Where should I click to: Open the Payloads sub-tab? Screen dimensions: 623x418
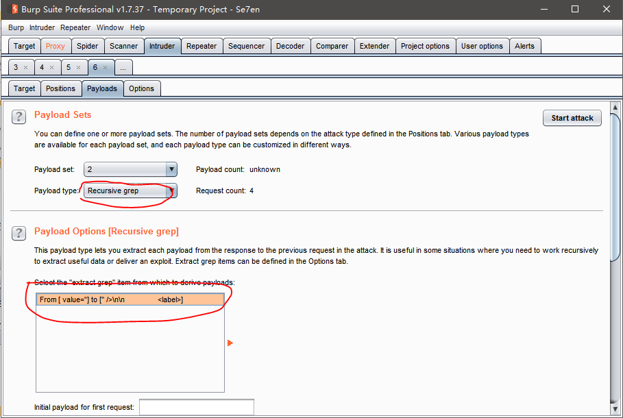[102, 88]
